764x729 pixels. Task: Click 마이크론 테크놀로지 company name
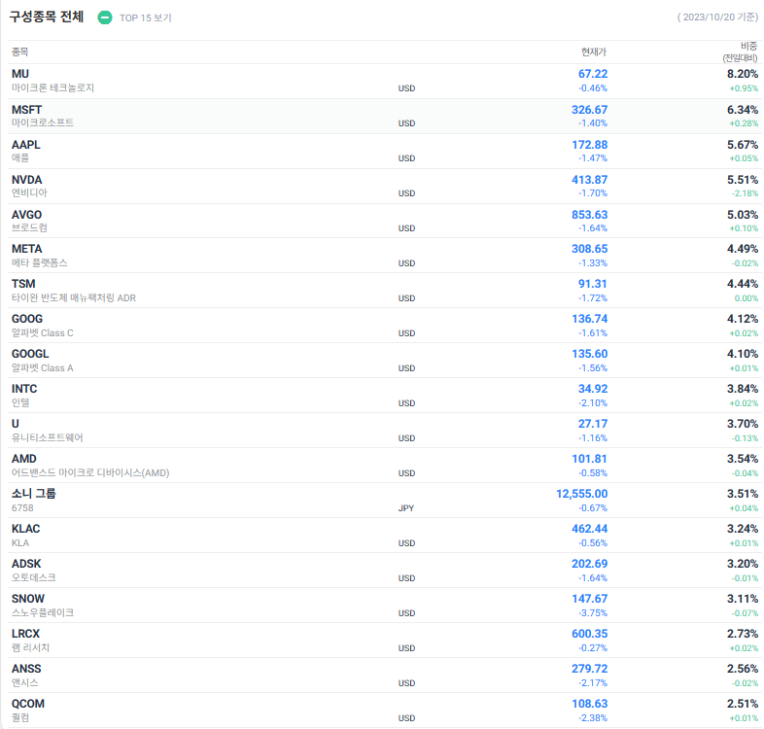52,88
